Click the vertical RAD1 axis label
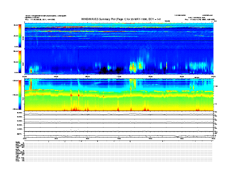 [23, 64]
